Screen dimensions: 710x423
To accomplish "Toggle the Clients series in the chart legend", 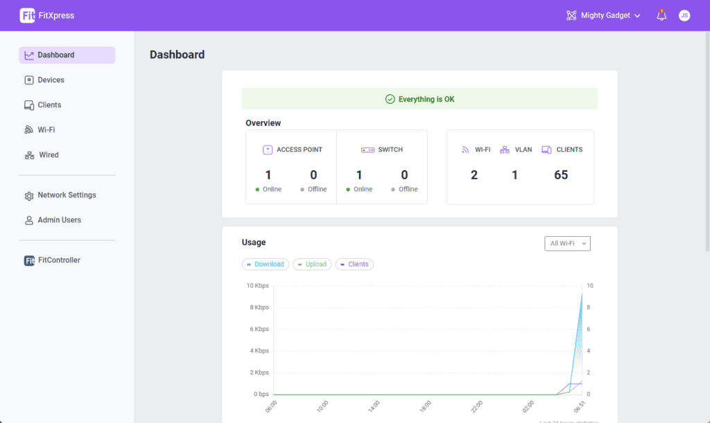I will (354, 264).
